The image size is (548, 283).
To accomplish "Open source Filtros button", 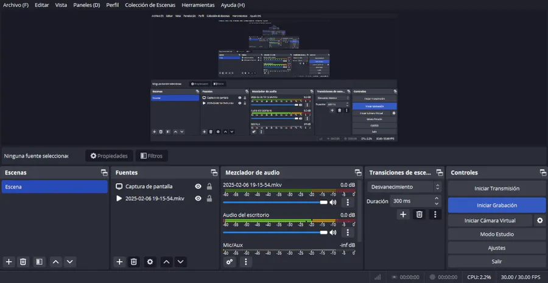I will (152, 156).
